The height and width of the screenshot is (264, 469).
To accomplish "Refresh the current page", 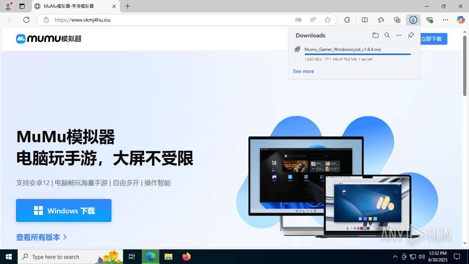I will point(26,20).
